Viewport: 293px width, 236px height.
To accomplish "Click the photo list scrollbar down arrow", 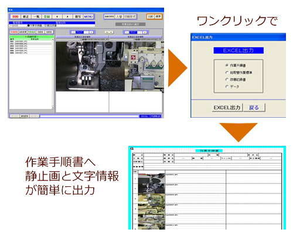I will click(53, 108).
